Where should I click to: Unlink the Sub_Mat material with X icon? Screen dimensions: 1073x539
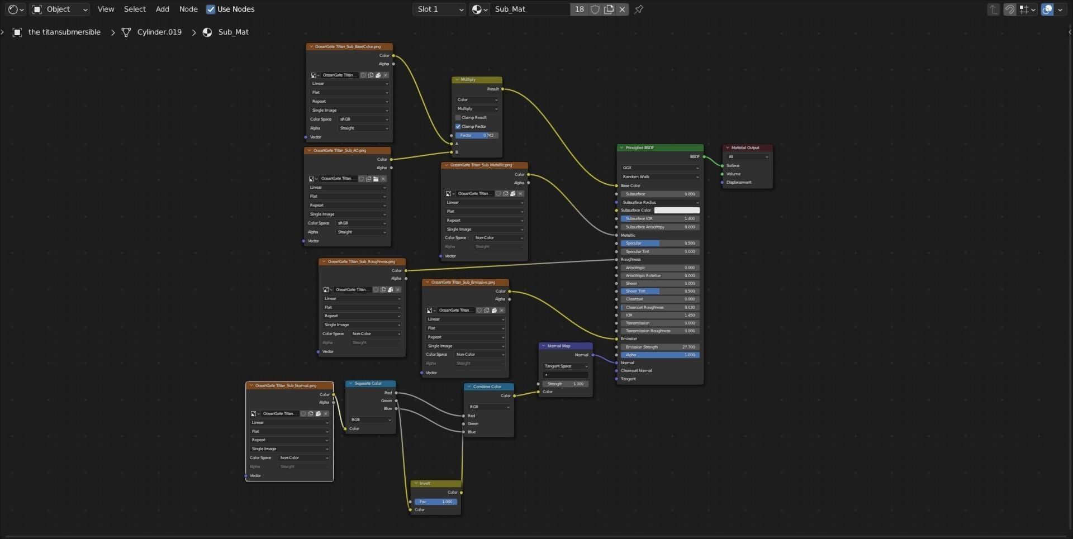[622, 9]
